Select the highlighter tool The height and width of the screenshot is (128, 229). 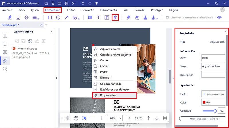coord(10,18)
